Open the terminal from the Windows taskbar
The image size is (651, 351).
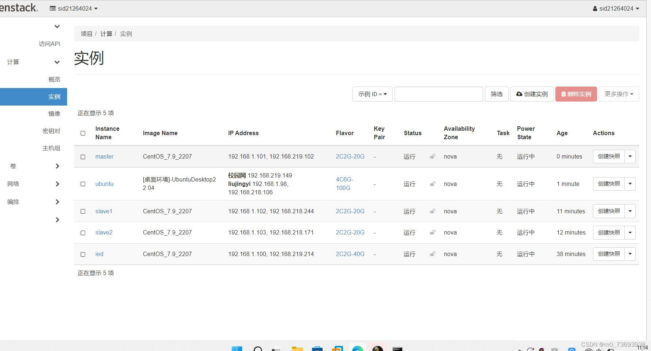tap(397, 348)
